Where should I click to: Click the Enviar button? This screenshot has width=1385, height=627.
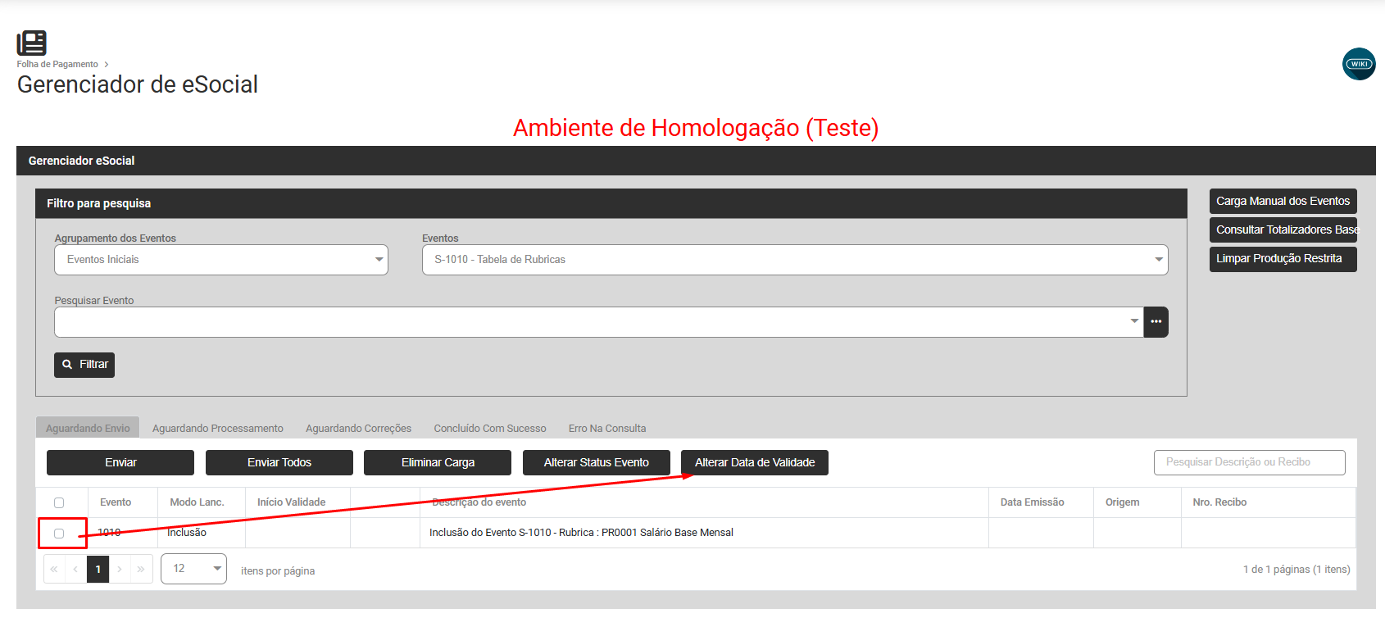click(x=120, y=463)
